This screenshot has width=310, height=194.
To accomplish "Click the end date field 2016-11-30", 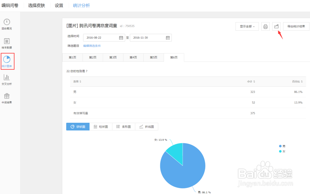I will coord(151,38).
